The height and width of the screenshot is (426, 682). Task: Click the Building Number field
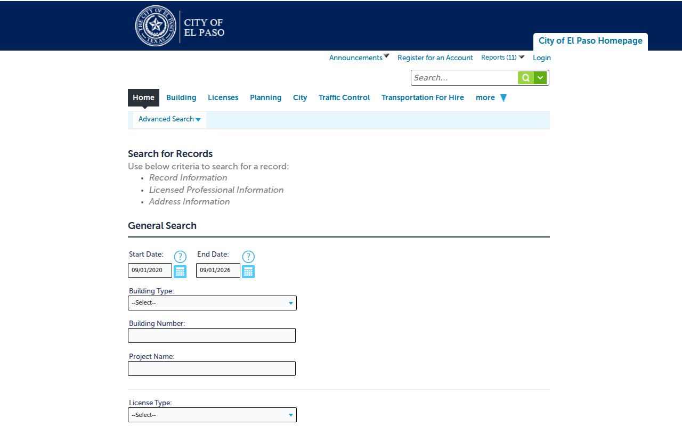coord(212,335)
